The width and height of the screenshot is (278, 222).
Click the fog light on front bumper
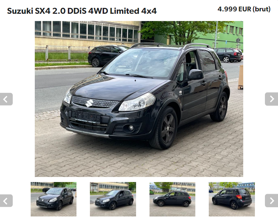point(131,128)
